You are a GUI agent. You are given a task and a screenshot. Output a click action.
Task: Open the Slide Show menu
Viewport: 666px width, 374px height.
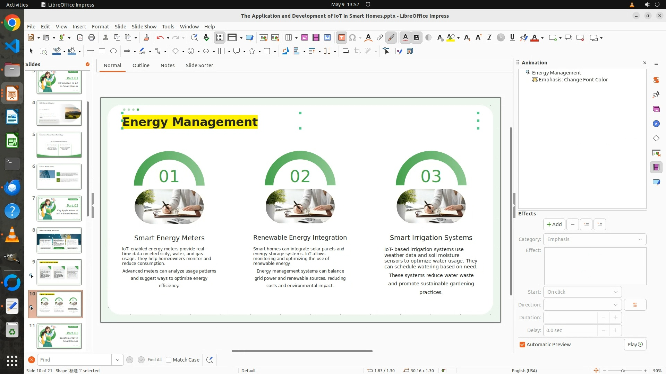click(144, 27)
